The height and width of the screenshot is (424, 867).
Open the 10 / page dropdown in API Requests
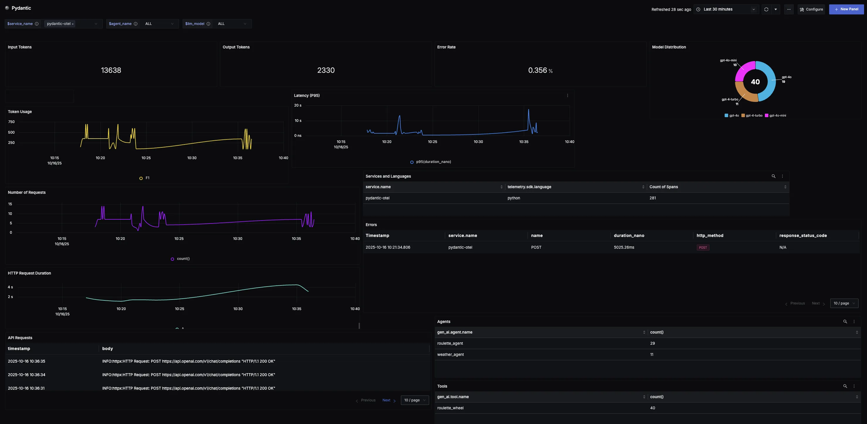pos(415,400)
